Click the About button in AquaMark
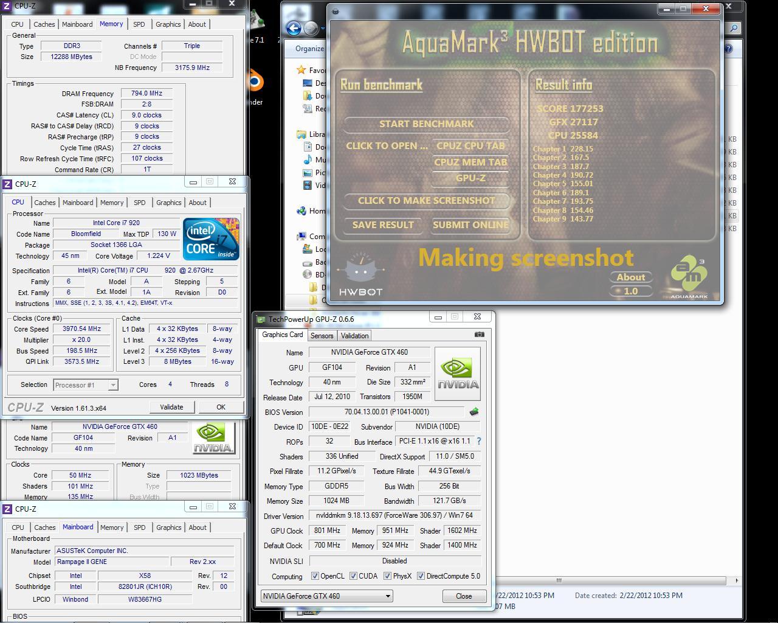This screenshot has height=623, width=778. [x=631, y=277]
